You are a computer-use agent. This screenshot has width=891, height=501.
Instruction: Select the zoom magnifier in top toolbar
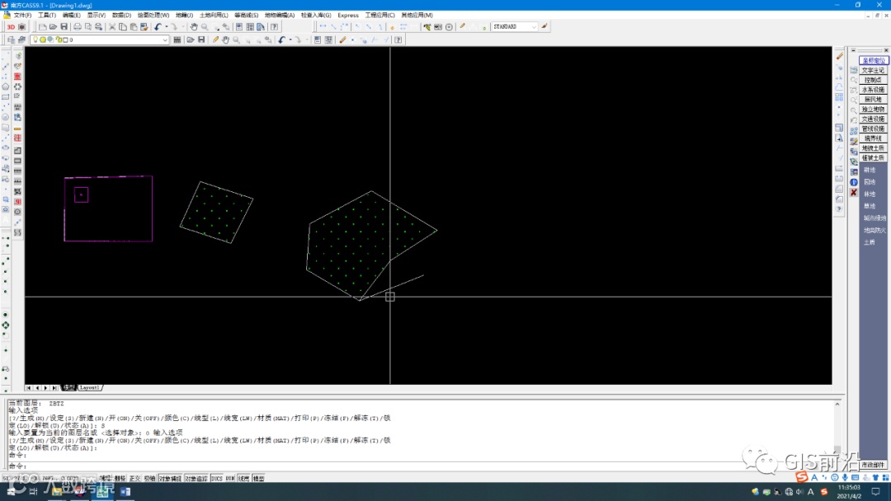(x=205, y=26)
